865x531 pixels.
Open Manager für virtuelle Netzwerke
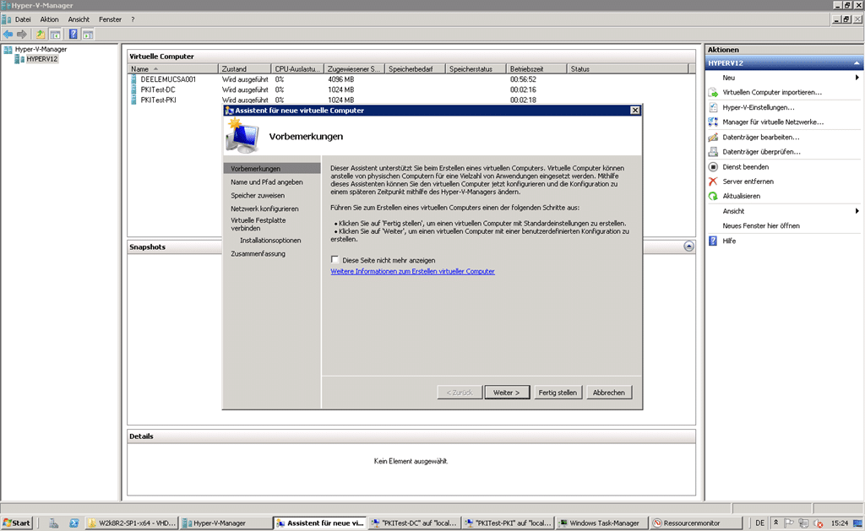773,122
